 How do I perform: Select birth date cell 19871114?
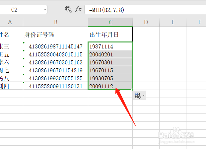tap(110, 46)
